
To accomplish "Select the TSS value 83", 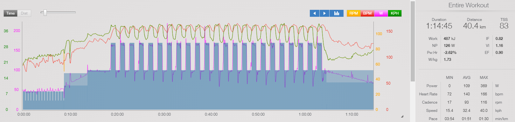I will point(504,26).
